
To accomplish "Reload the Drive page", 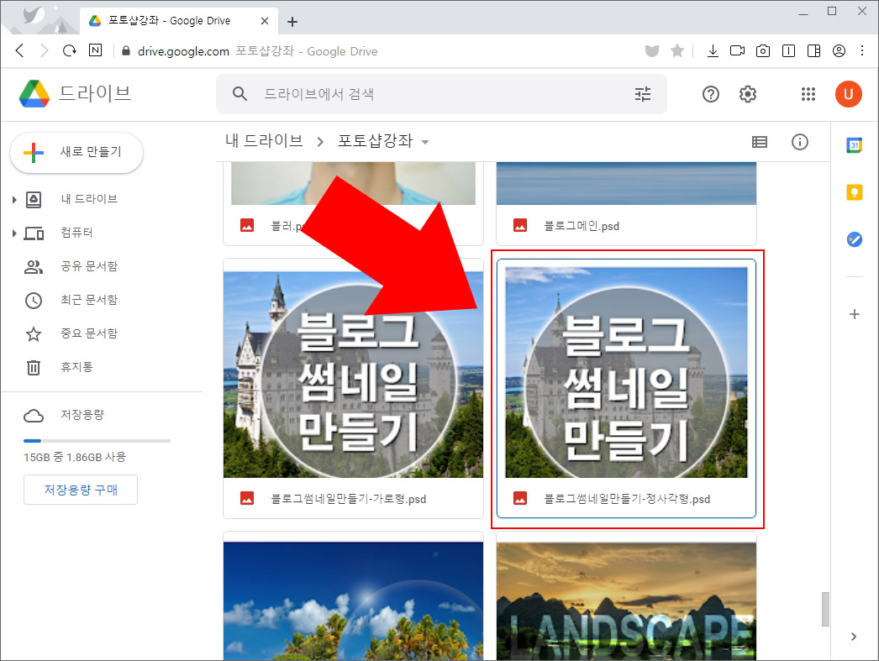I will 70,51.
